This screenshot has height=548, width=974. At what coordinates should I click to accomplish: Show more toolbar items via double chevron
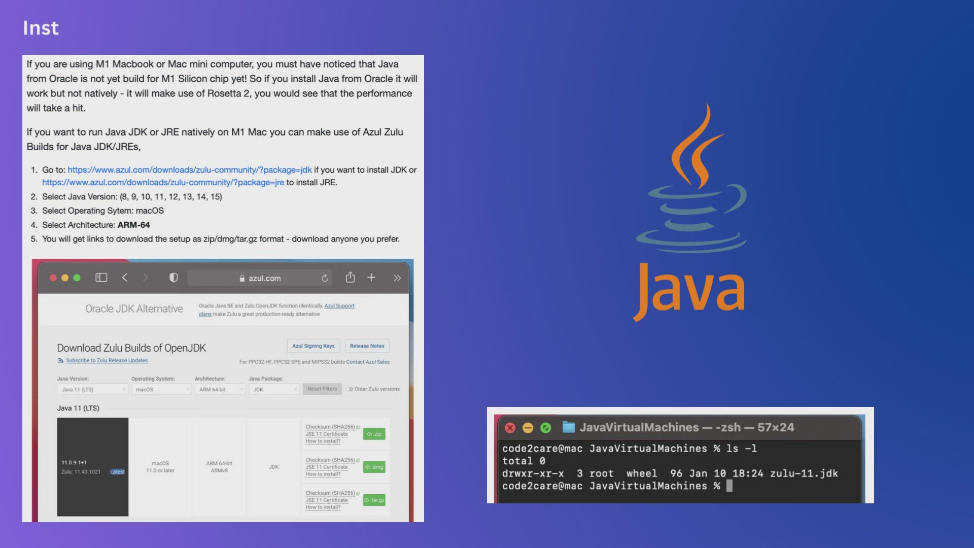[397, 278]
